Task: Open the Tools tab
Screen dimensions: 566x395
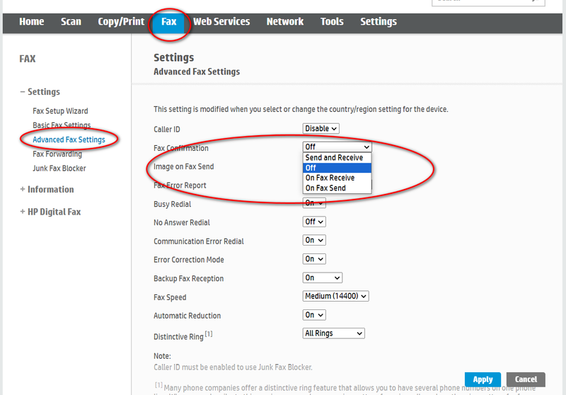Action: pos(332,22)
